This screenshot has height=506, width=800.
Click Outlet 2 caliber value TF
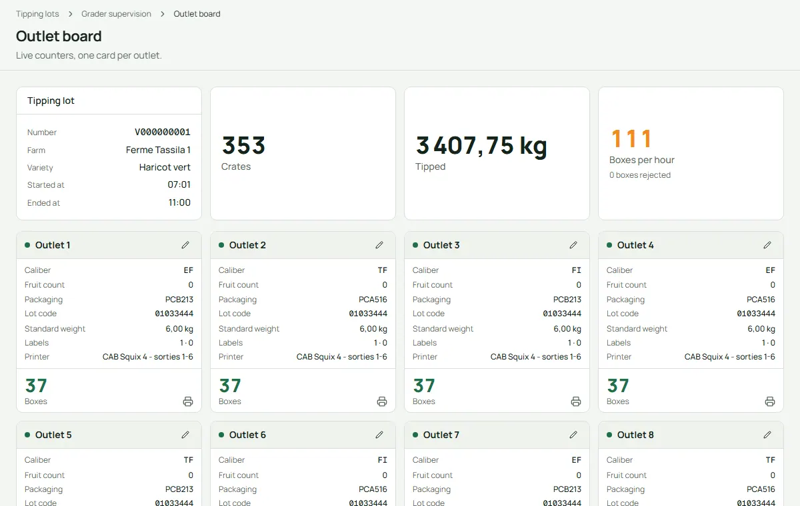pos(383,270)
